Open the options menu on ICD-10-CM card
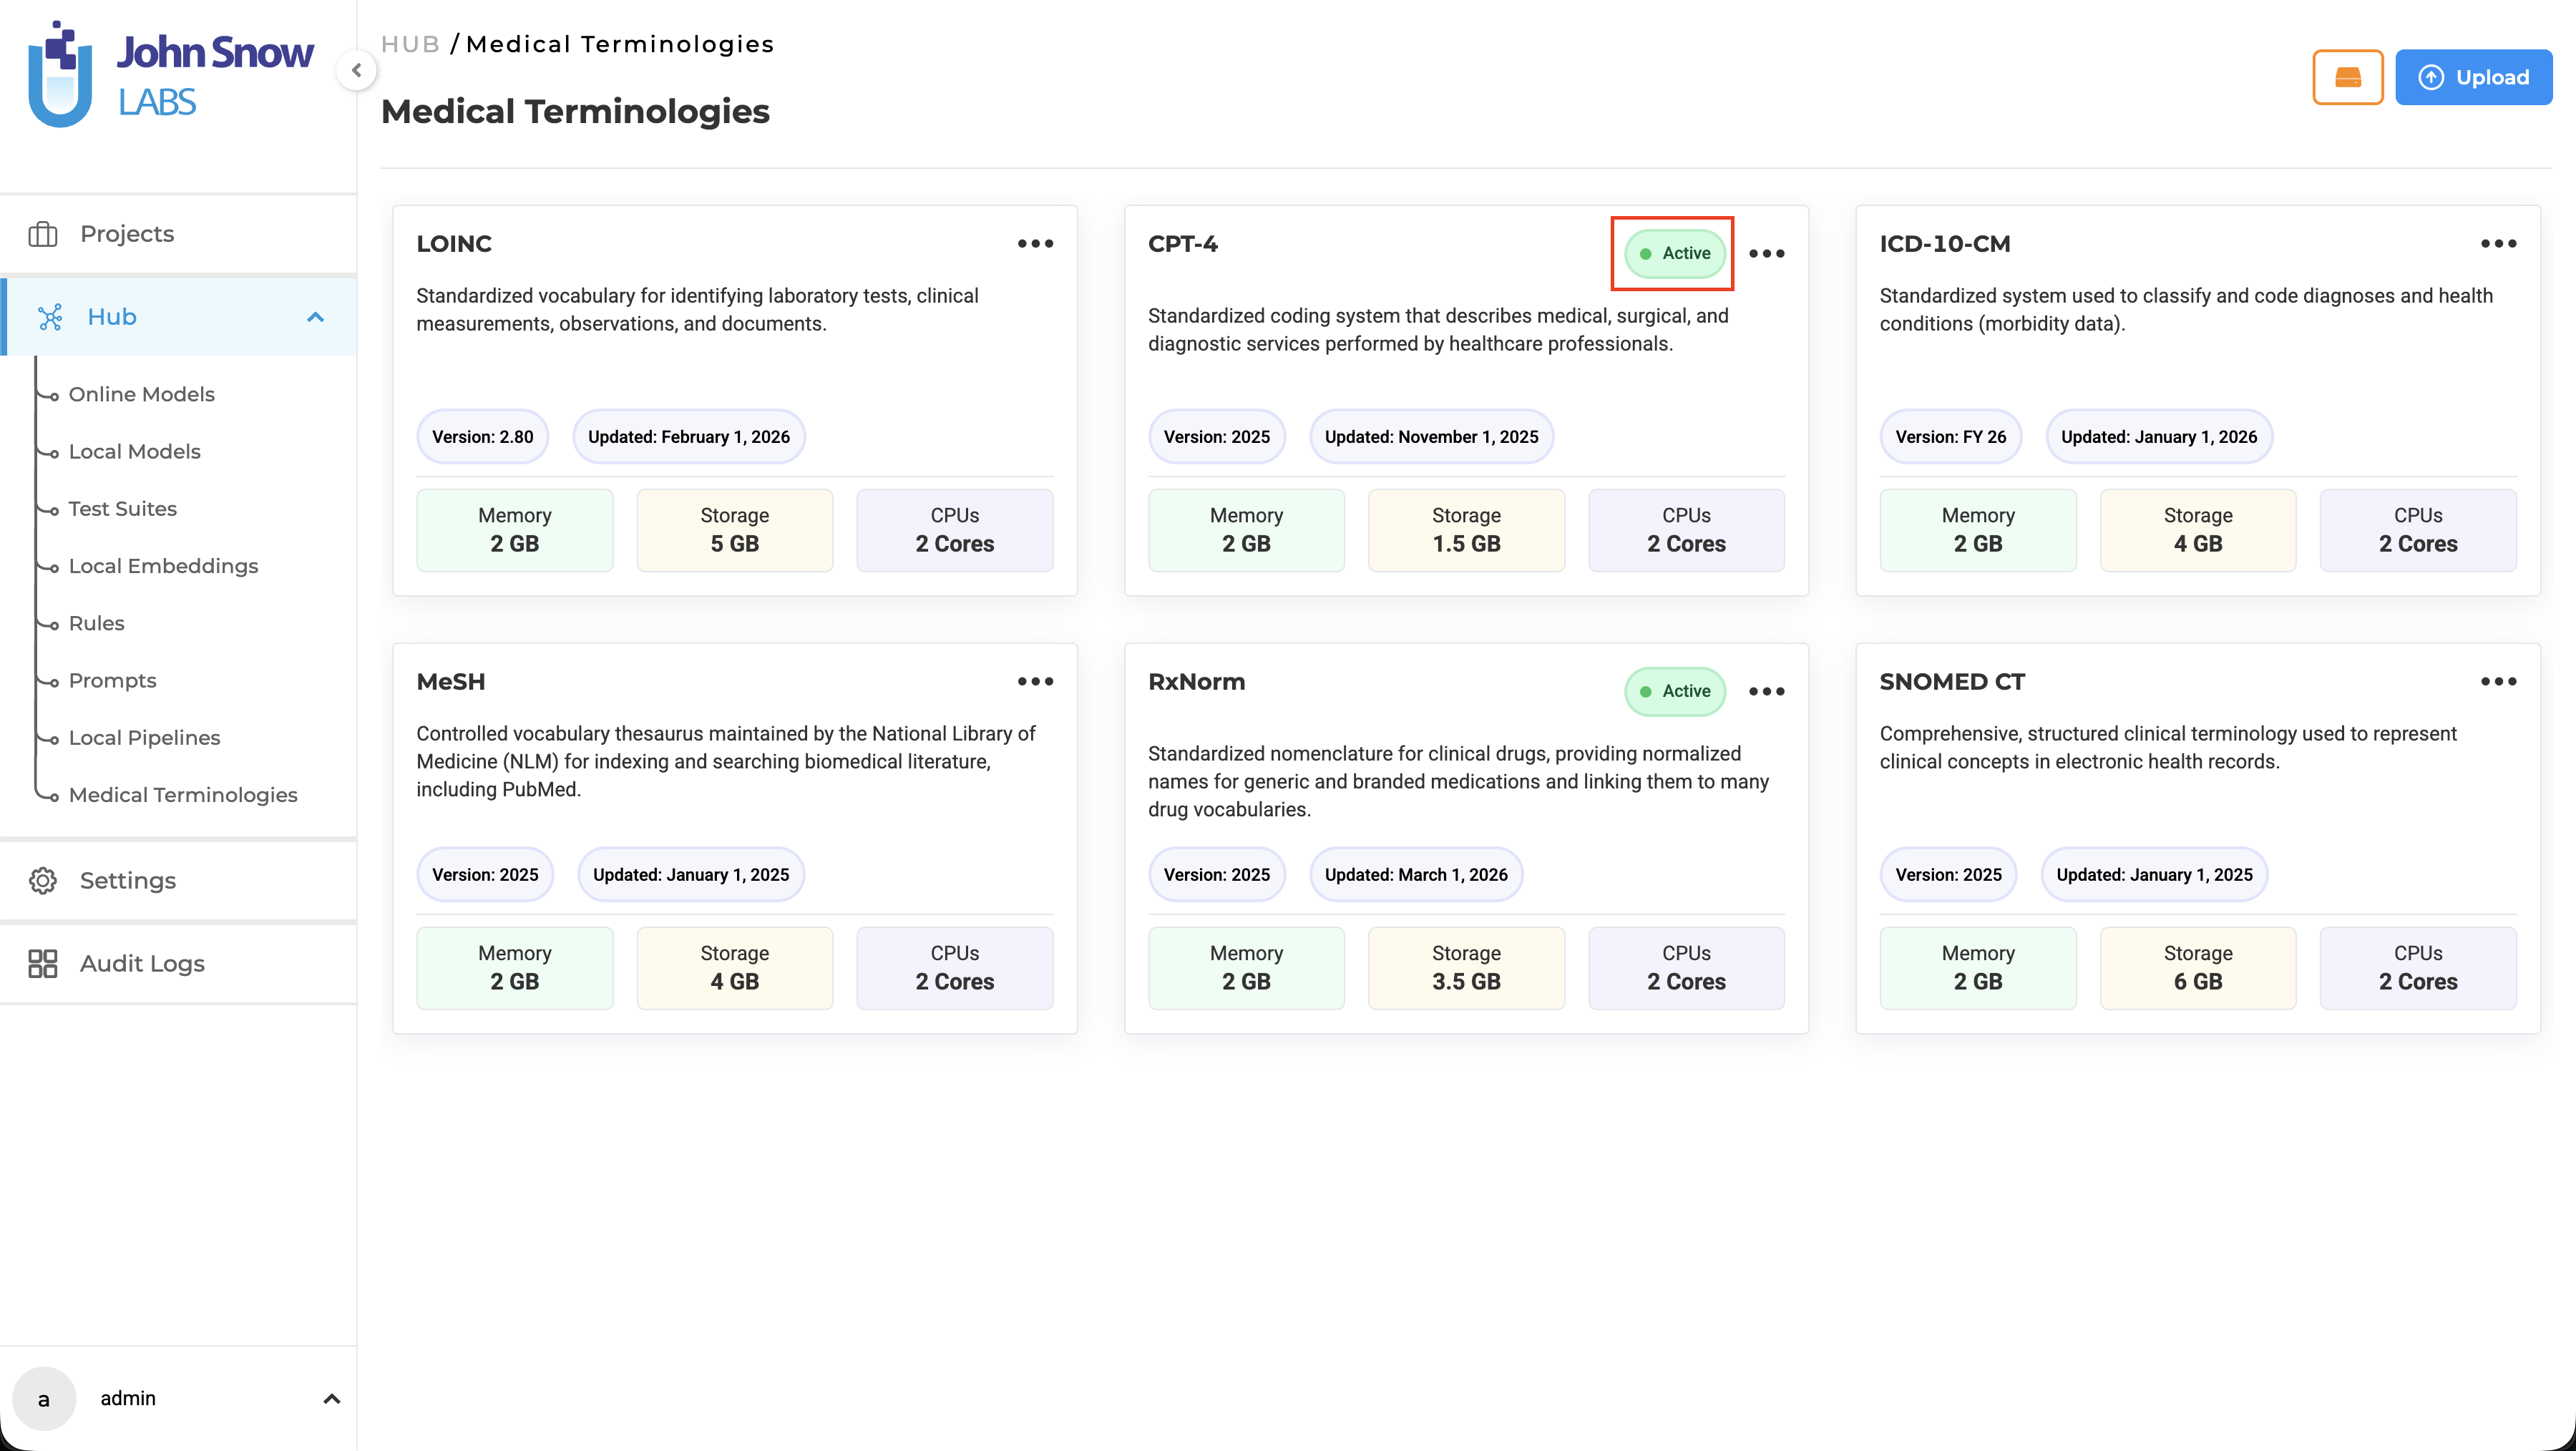Screen dimensions: 2576x1451 pyautogui.click(x=2499, y=243)
